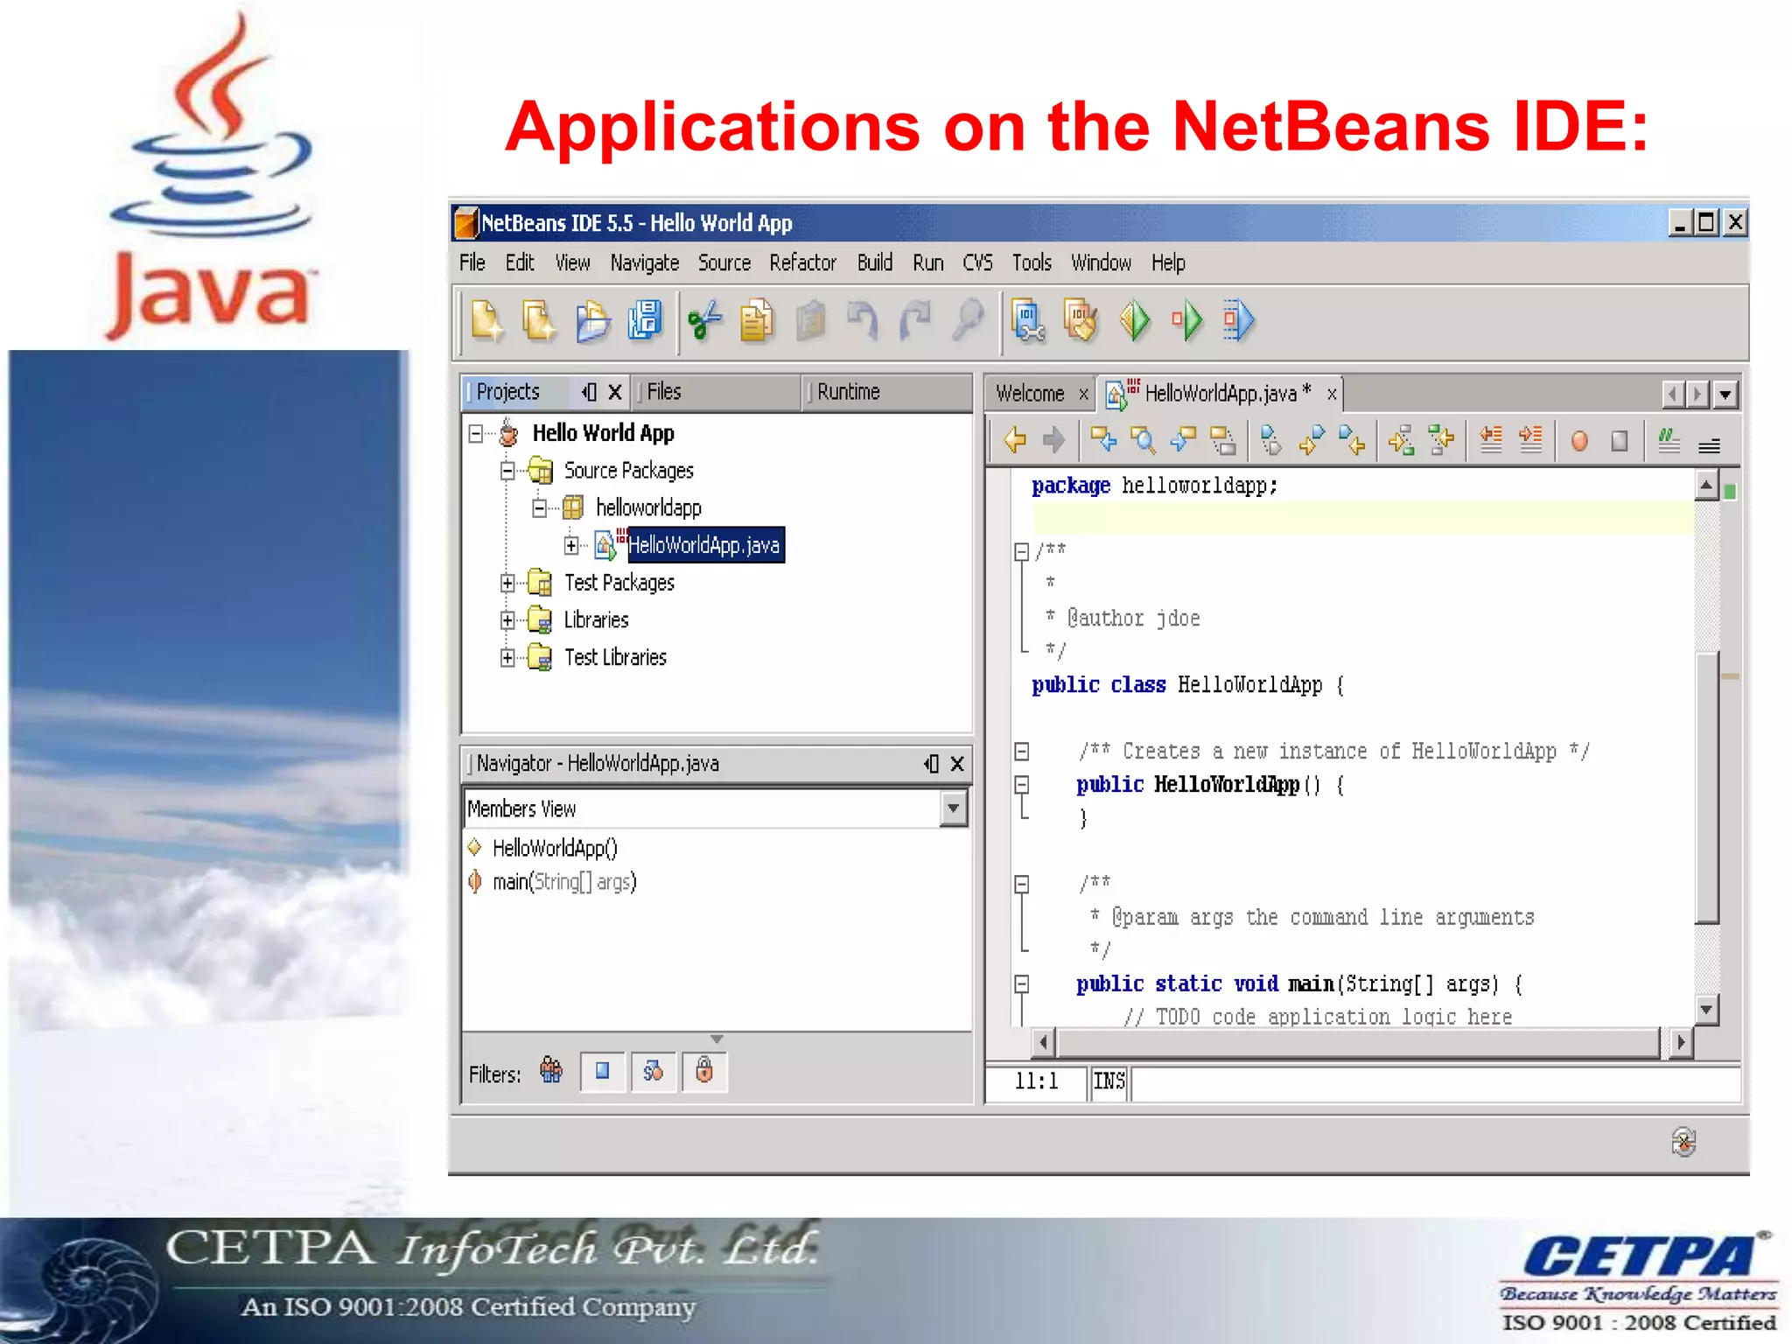Close the Projects panel tab

(x=615, y=392)
